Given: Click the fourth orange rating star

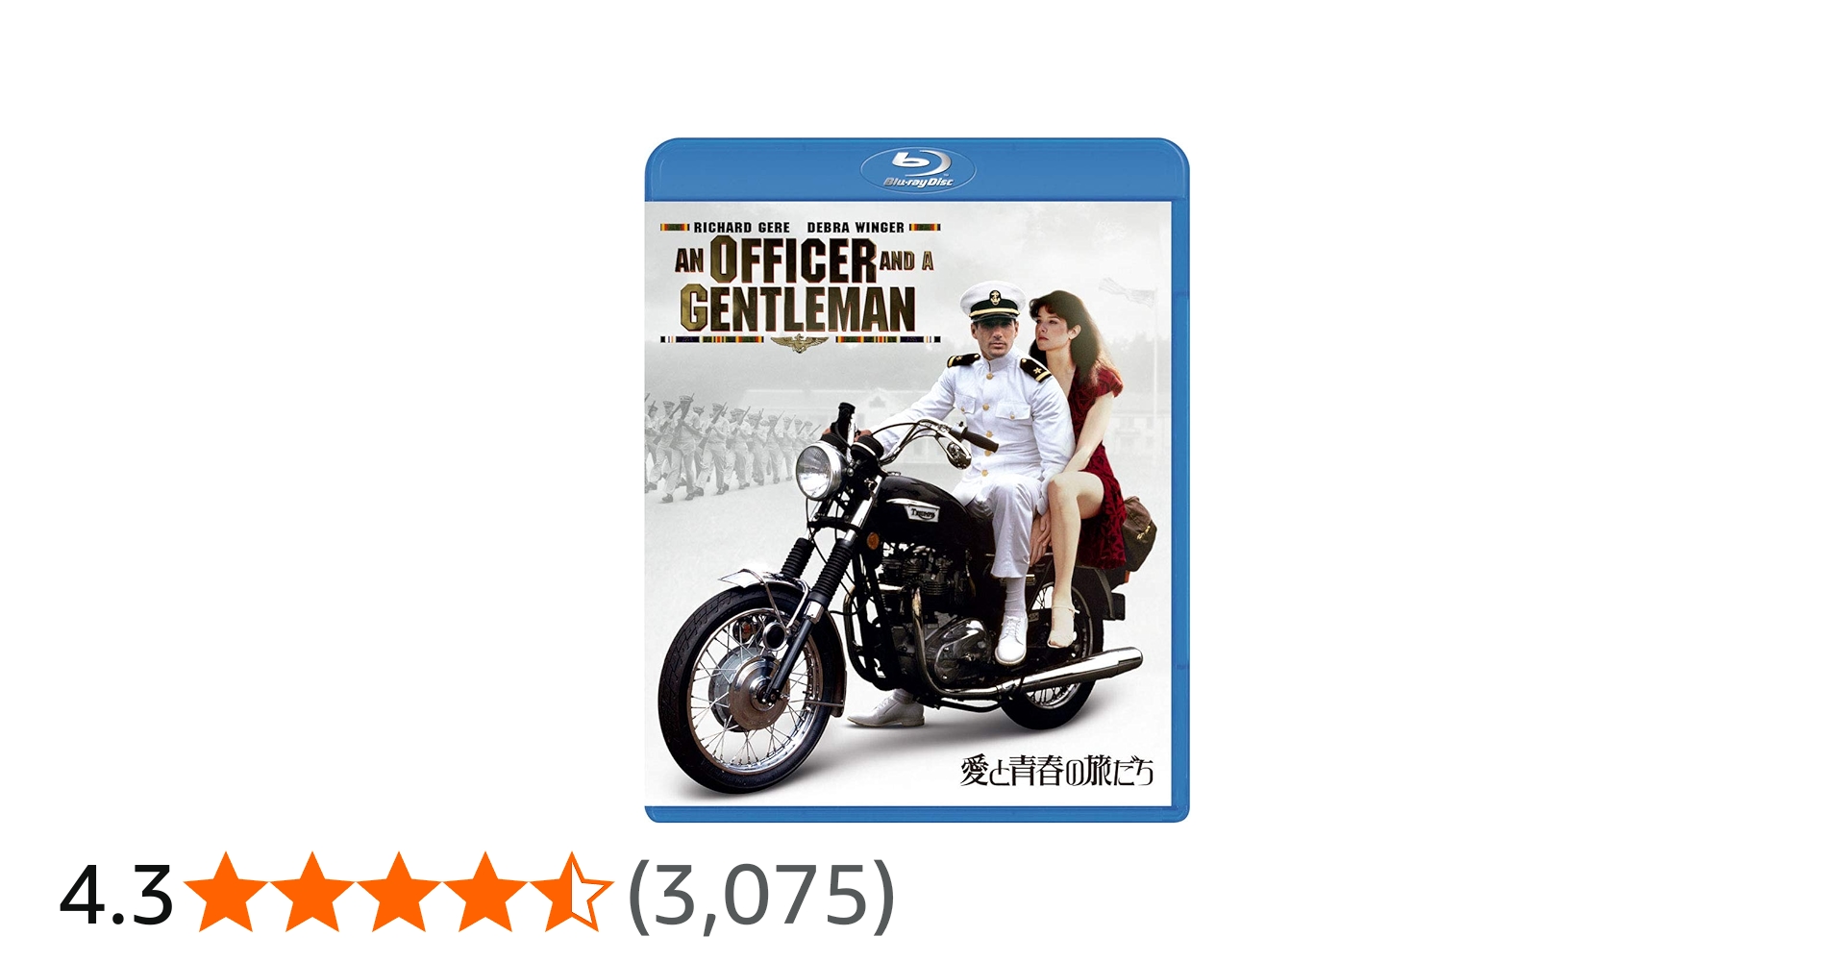Looking at the screenshot, I should (x=484, y=892).
